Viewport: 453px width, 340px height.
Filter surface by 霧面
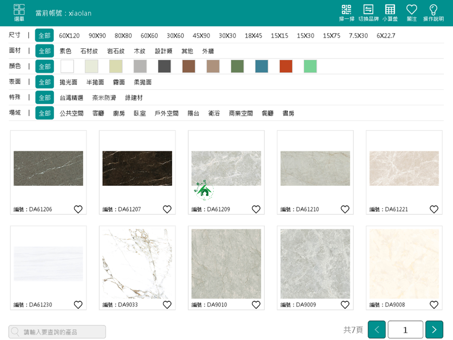click(119, 82)
